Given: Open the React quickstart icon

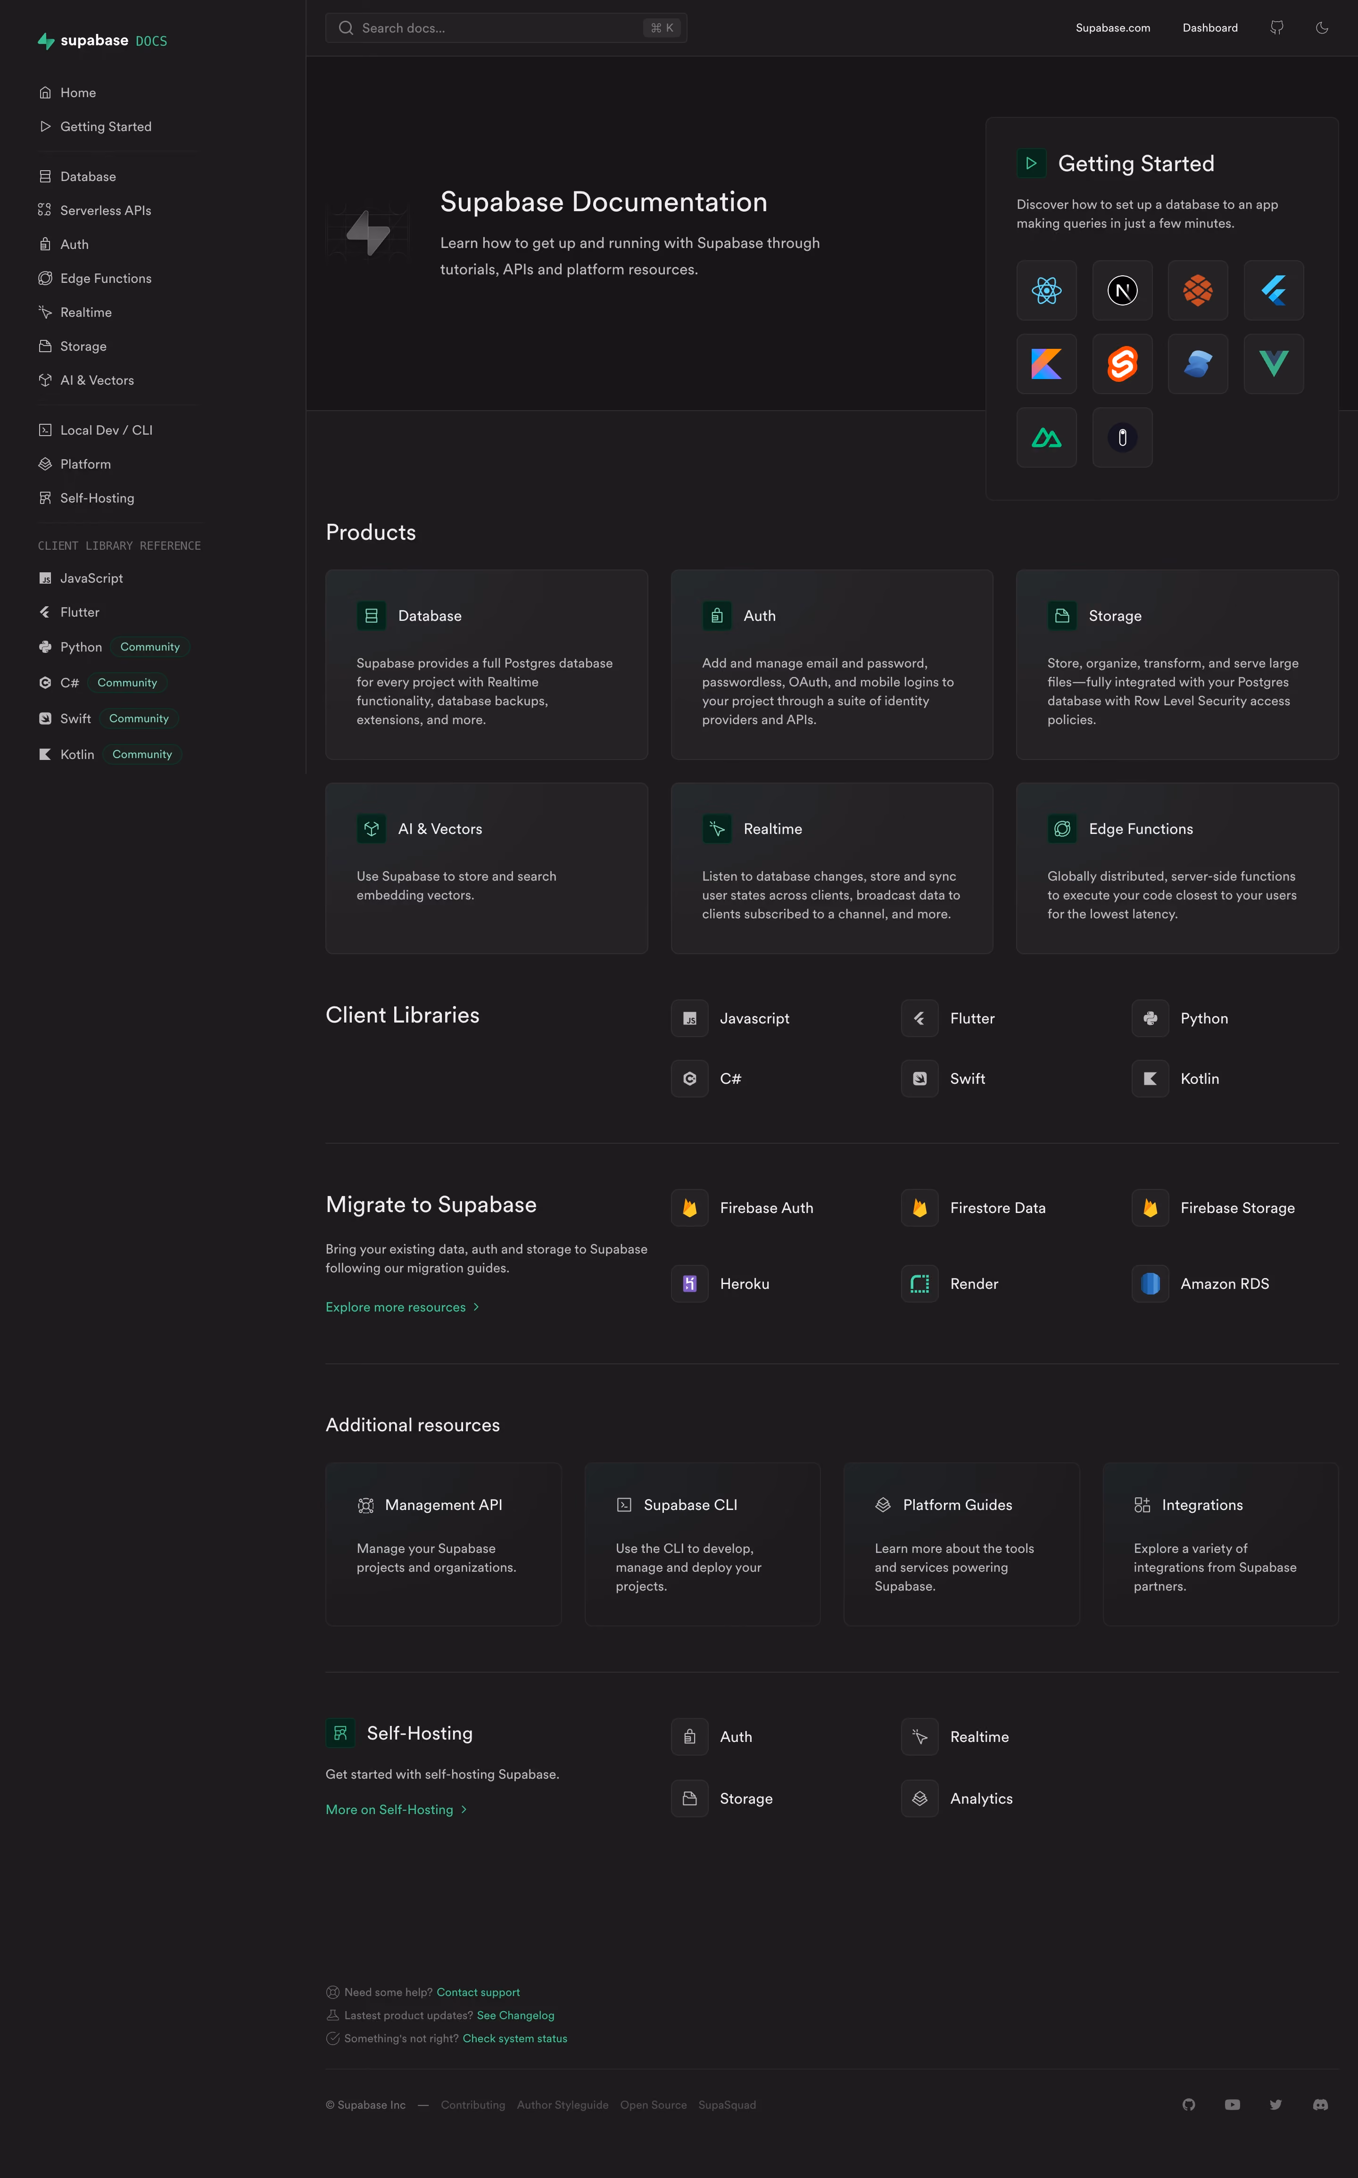Looking at the screenshot, I should 1046,290.
